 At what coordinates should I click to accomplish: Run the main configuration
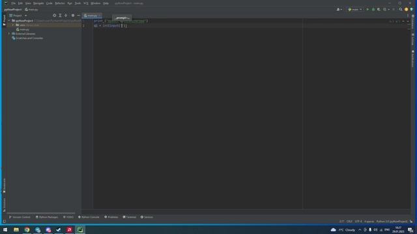pos(367,9)
